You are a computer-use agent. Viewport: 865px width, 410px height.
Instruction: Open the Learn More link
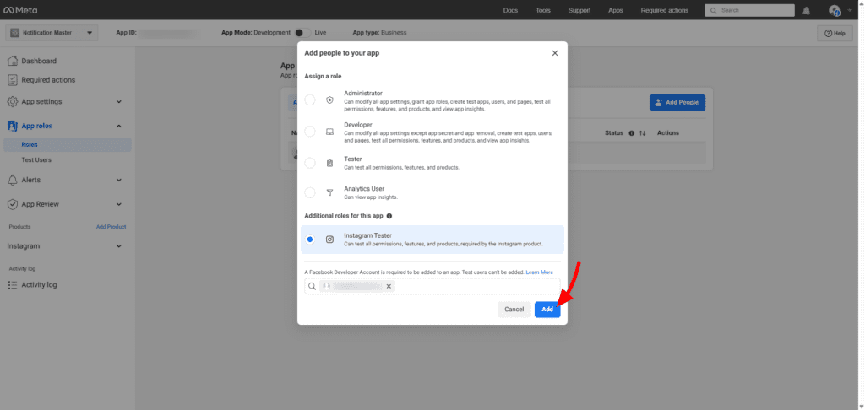pos(540,272)
